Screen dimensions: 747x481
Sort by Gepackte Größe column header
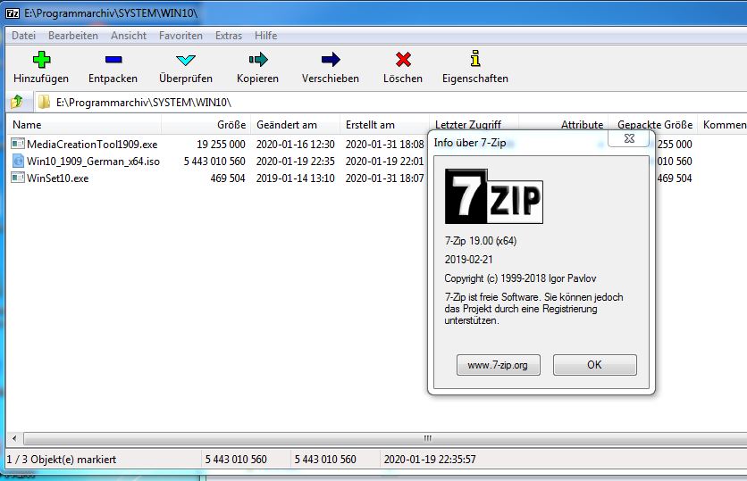[x=655, y=125]
